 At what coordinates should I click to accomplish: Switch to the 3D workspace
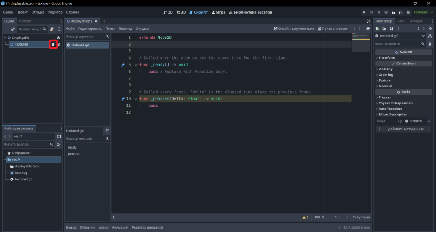pyautogui.click(x=181, y=12)
